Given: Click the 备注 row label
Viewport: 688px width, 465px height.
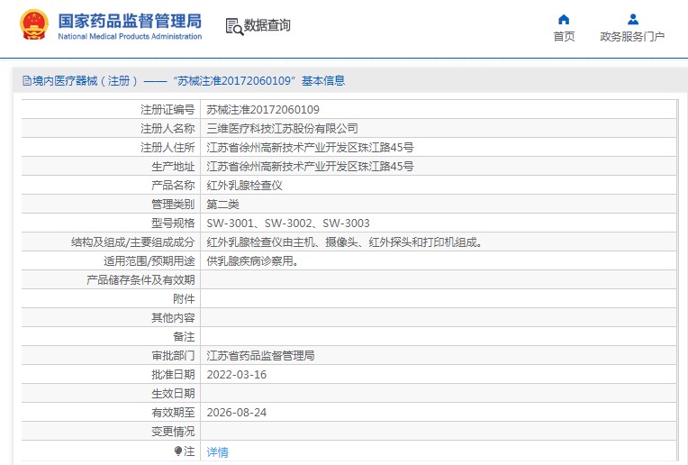Looking at the screenshot, I should pyautogui.click(x=184, y=337).
